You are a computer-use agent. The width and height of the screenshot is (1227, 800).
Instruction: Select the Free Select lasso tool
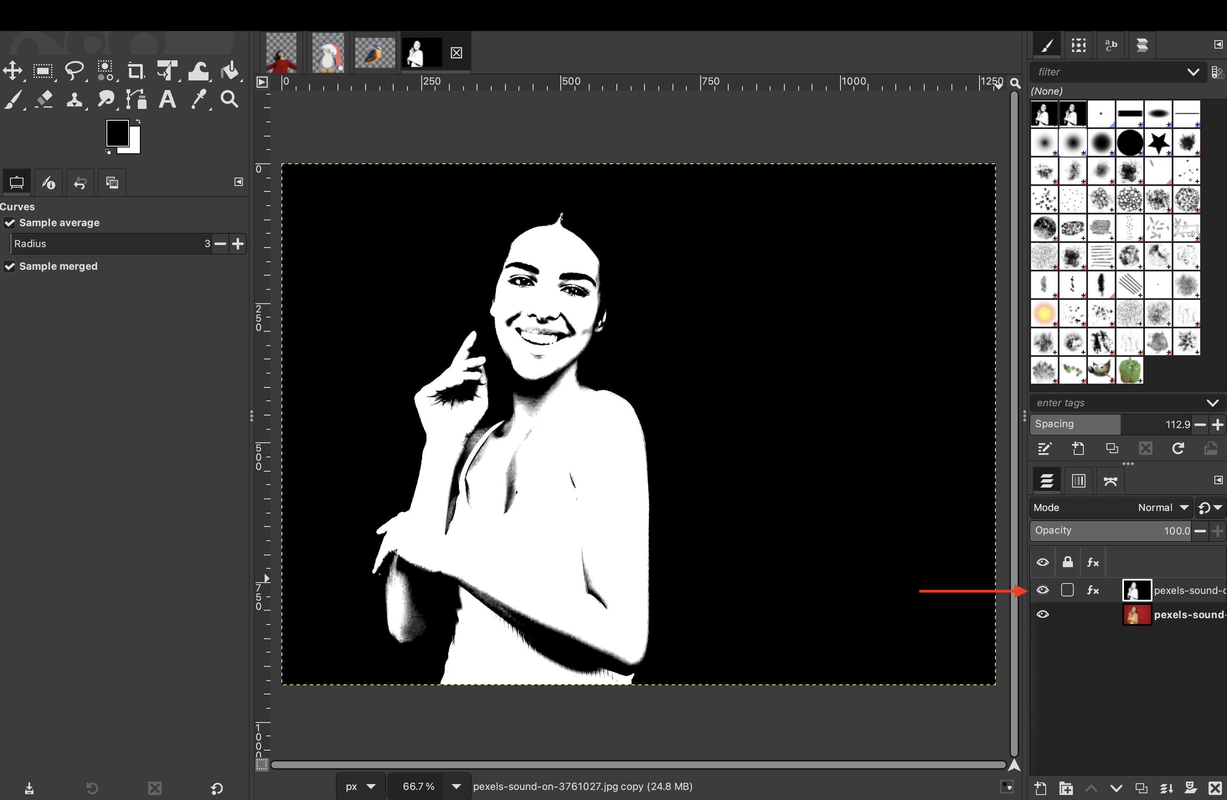(75, 71)
